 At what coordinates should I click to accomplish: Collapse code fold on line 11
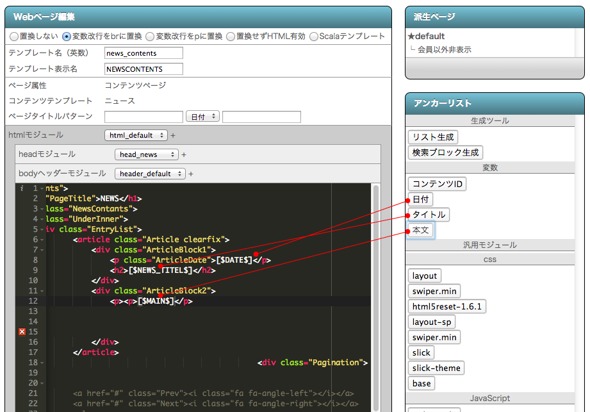pyautogui.click(x=42, y=291)
